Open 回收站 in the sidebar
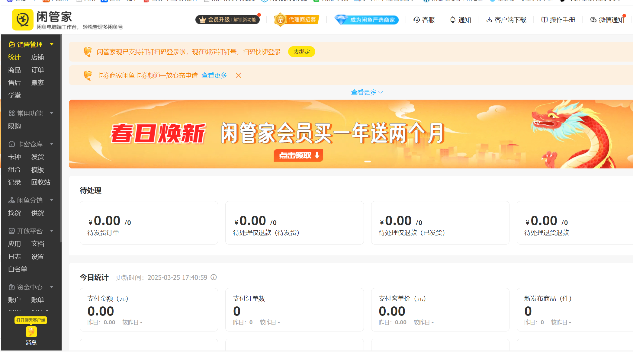Screen dimensions: 633x352 click(x=41, y=182)
